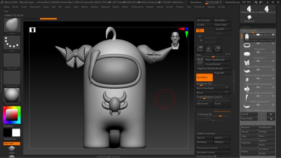Click the Decimate Current button
The height and width of the screenshot is (158, 281).
pos(213,152)
